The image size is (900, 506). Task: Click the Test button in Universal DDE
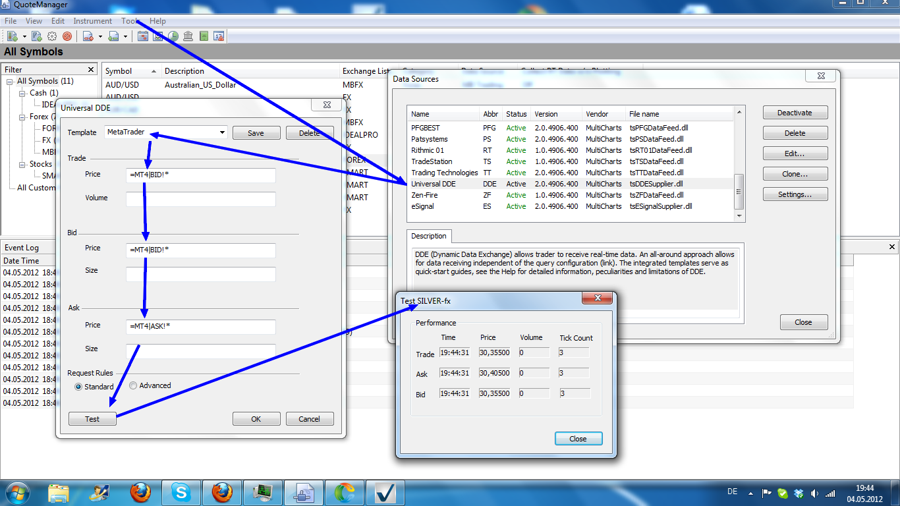click(92, 419)
